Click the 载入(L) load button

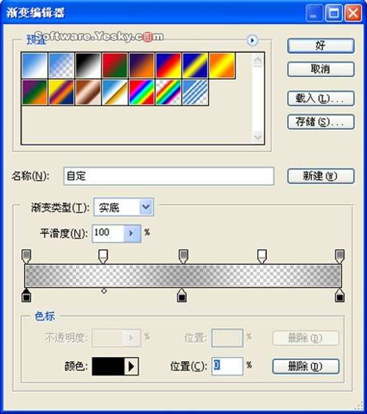pos(321,99)
